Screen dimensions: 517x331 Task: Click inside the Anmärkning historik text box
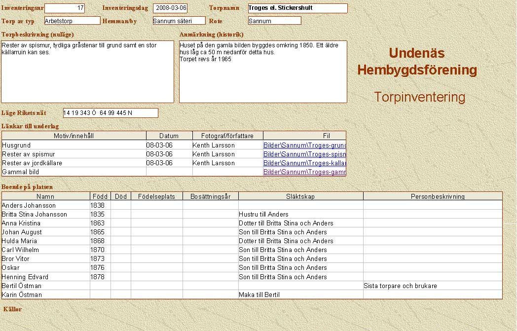point(263,72)
